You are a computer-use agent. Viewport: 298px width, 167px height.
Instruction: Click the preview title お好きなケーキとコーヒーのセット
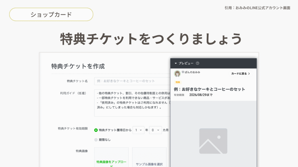coord(210,89)
